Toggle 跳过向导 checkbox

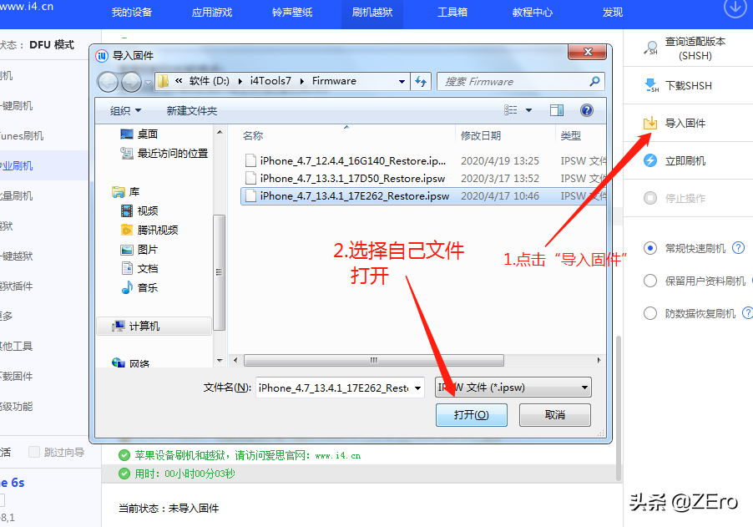[x=34, y=452]
